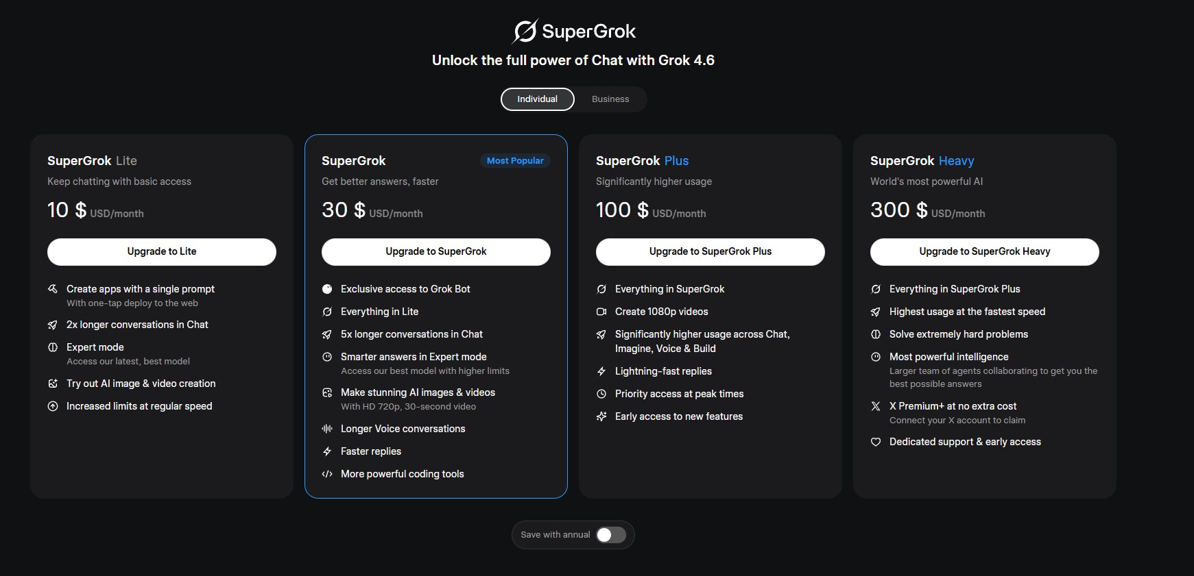
Task: Click Grok icon beside Everything in SuperGrok Plus
Action: [876, 289]
